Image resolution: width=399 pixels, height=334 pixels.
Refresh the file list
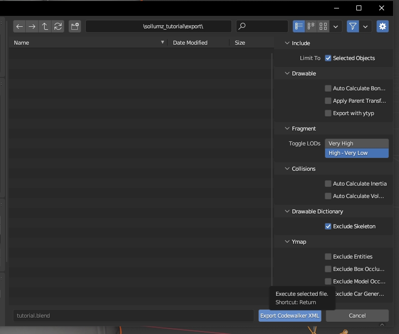pyautogui.click(x=58, y=26)
